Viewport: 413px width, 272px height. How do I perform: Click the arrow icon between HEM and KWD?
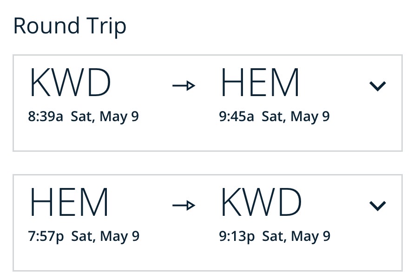184,205
